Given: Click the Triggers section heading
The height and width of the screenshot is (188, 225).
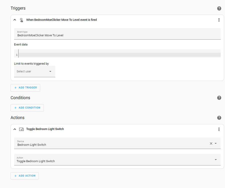Looking at the screenshot, I should pyautogui.click(x=18, y=8).
